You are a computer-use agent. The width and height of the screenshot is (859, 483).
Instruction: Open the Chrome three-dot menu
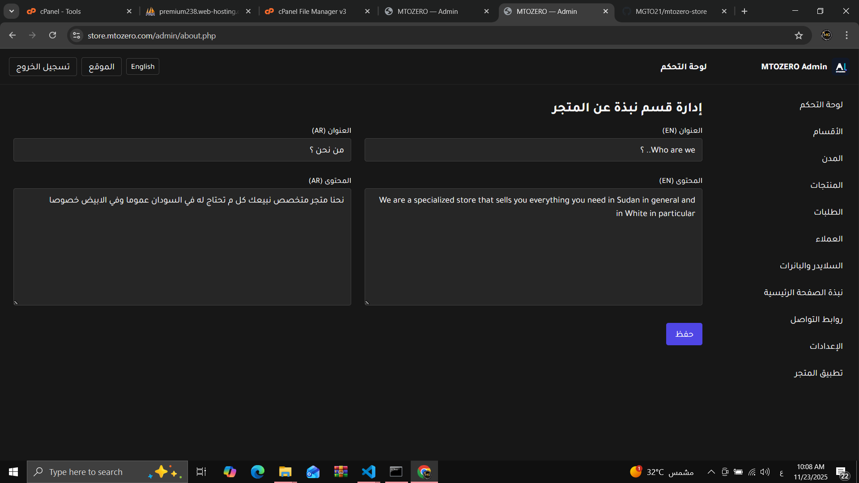click(x=846, y=35)
